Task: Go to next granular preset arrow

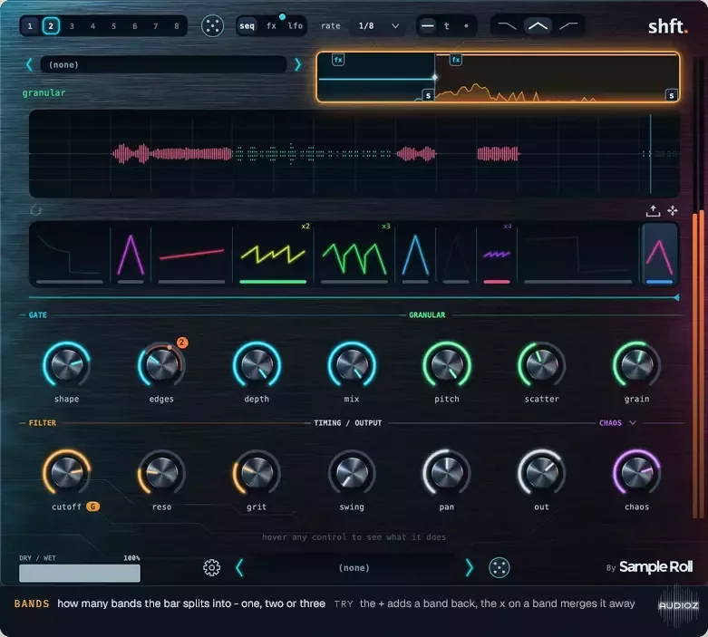Action: click(297, 64)
